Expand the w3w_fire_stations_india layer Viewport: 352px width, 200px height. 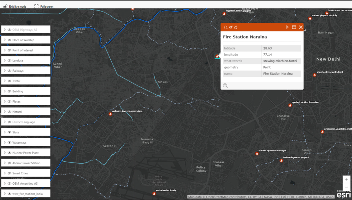tap(5, 194)
